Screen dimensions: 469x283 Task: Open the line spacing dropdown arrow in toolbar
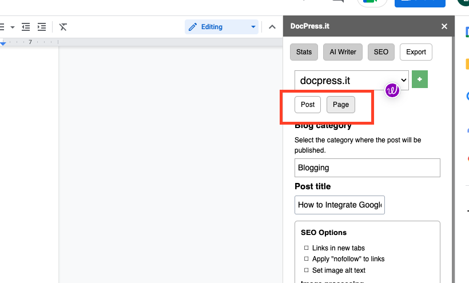12,27
